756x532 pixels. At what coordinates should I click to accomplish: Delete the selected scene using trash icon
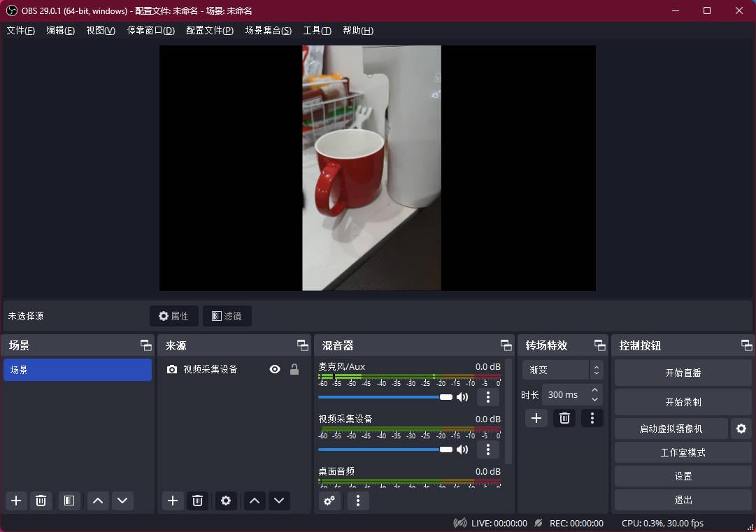click(41, 501)
